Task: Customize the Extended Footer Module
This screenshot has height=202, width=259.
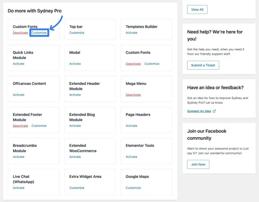Action: (39, 126)
